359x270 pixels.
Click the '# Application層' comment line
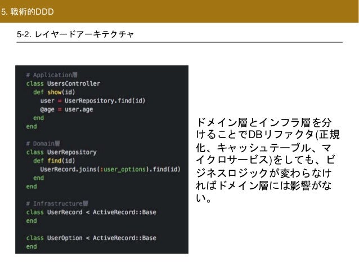tap(52, 75)
